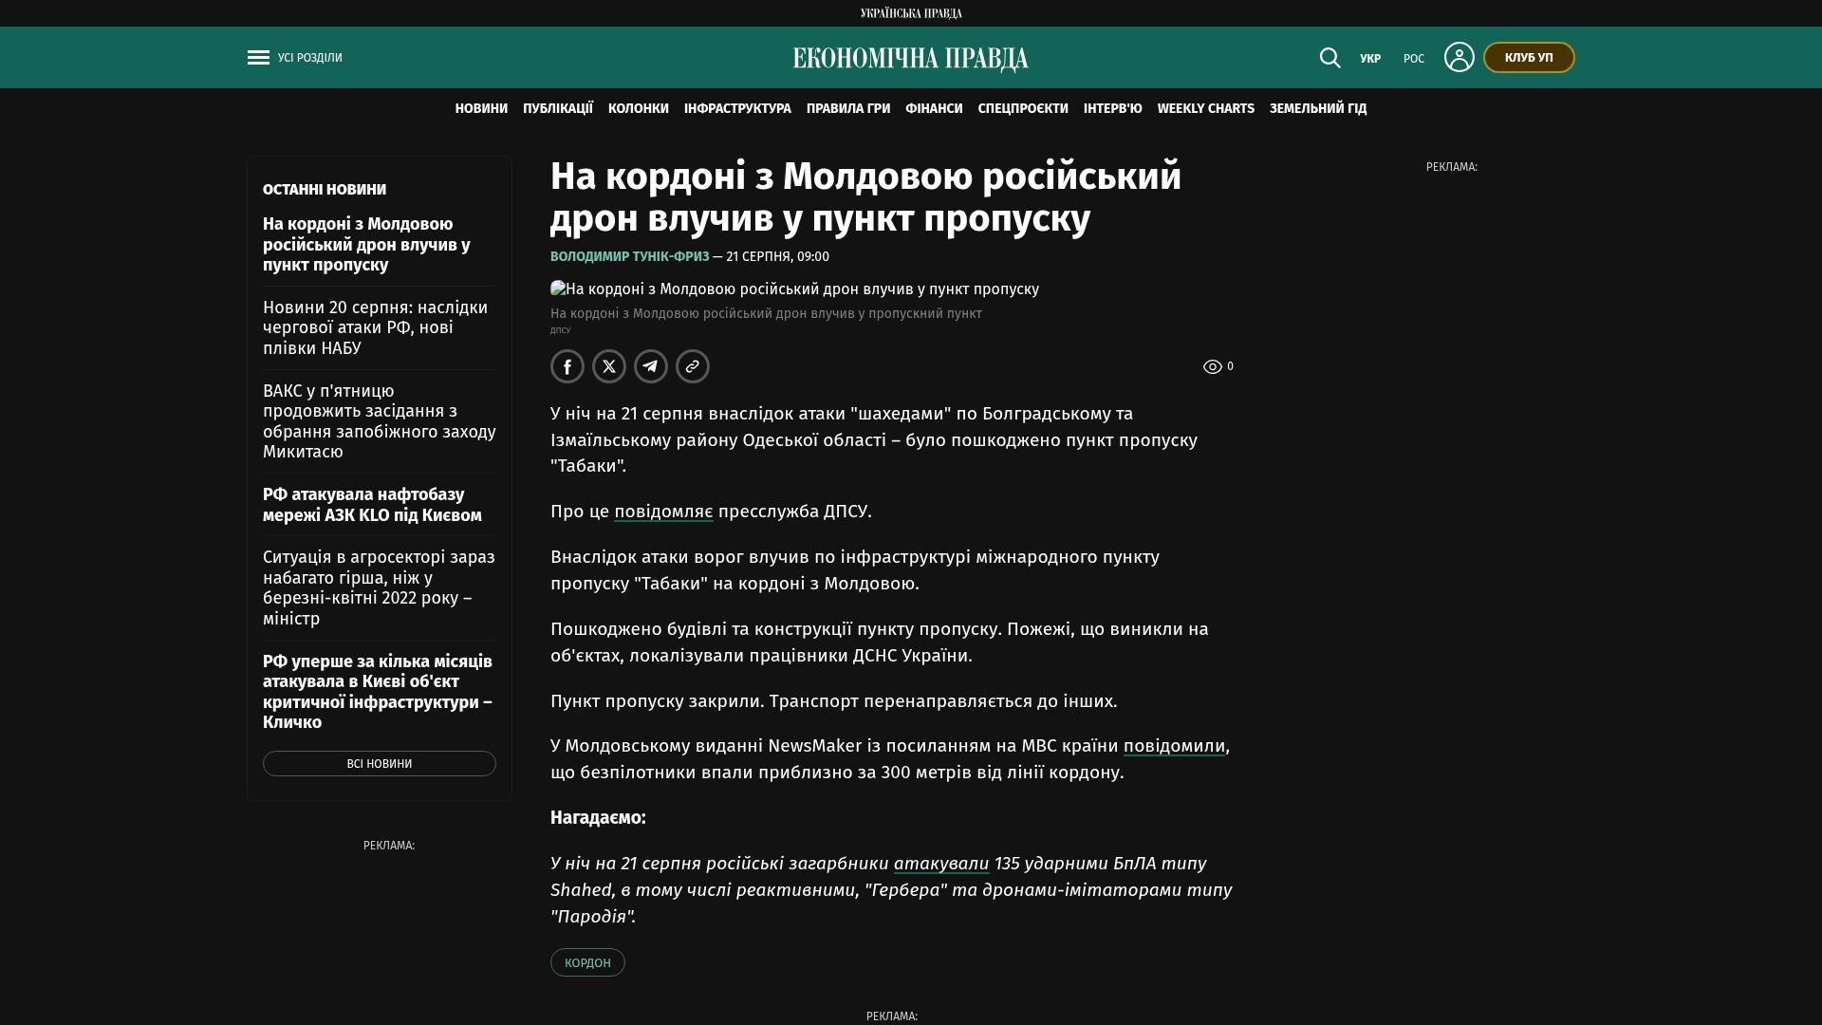The width and height of the screenshot is (1822, 1025).
Task: Click the 'ДПСУ' photo credit
Action: pos(561,330)
